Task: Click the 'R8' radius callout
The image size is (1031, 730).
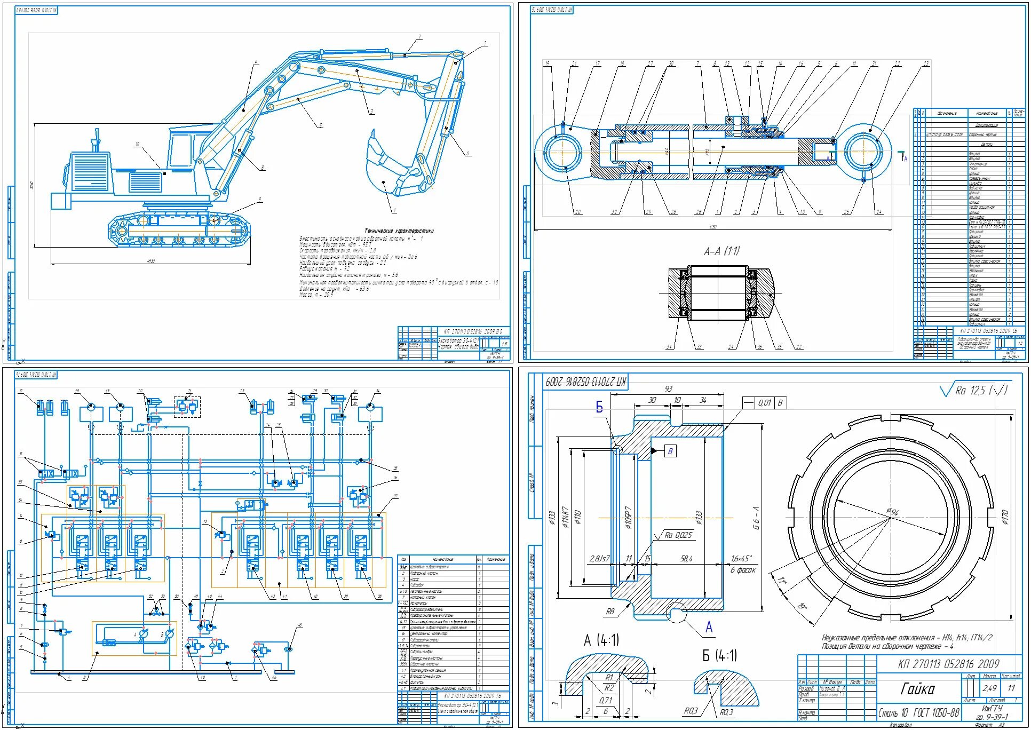Action: click(609, 612)
